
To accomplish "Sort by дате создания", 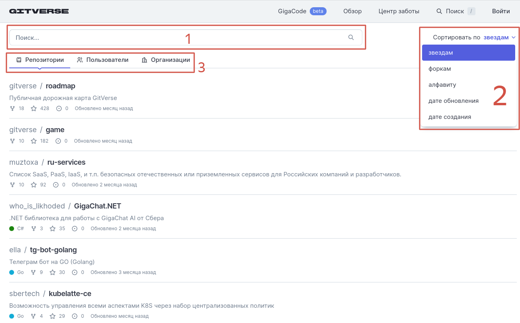I will click(x=469, y=117).
